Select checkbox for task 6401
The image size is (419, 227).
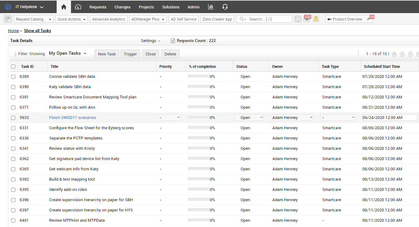(13, 220)
